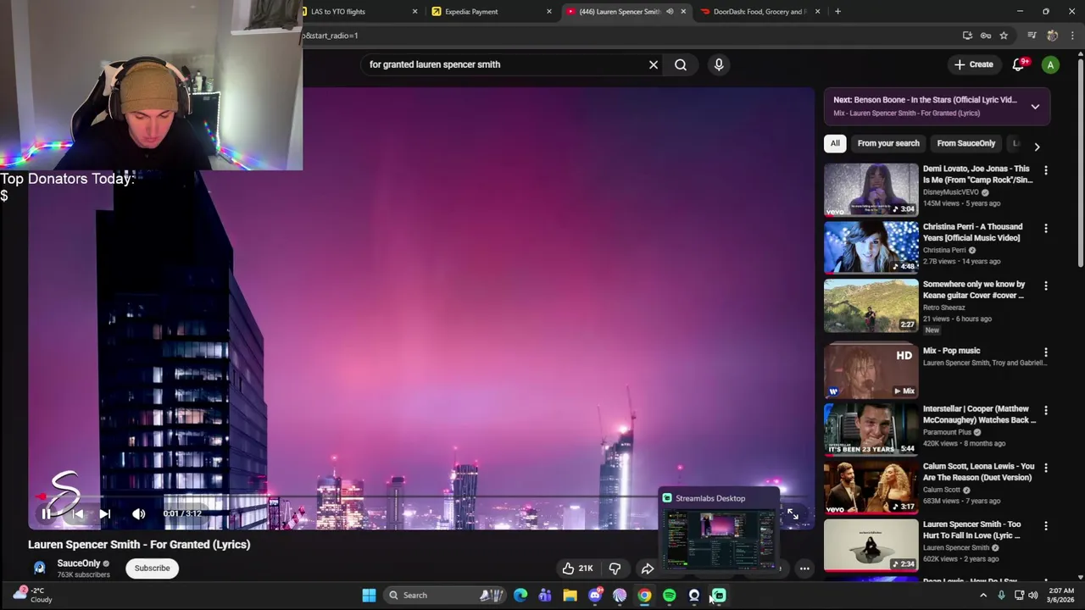Mute the video using the speaker icon
Screen dimensions: 1085x610
(139, 513)
